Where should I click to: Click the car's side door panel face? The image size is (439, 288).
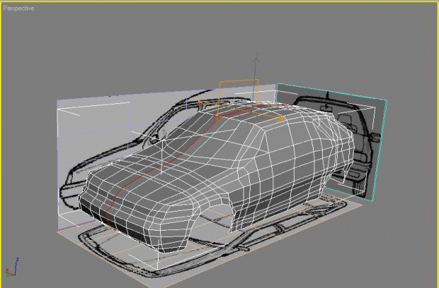[x=269, y=191]
